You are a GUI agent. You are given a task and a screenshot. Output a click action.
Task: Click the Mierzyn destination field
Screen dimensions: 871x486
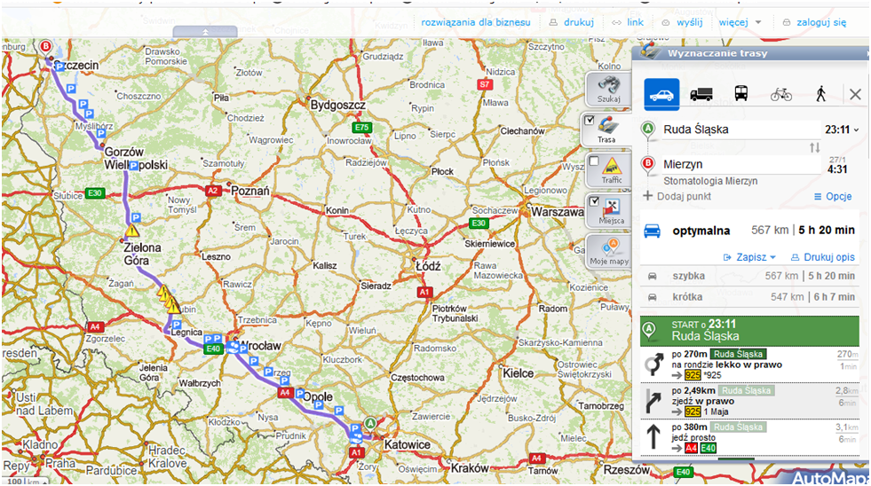[x=741, y=165]
